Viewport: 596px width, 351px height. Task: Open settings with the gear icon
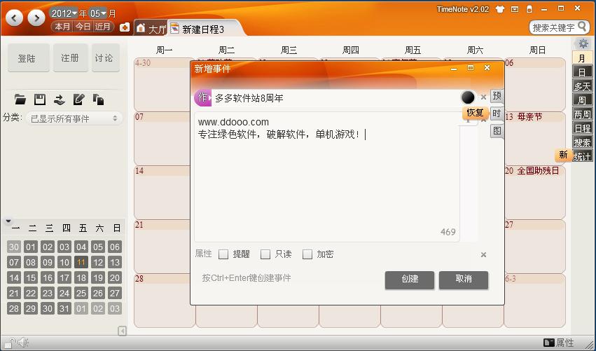point(583,43)
